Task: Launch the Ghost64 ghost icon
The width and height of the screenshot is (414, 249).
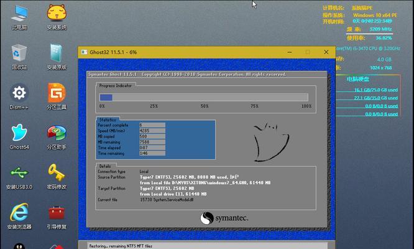Action: click(x=19, y=137)
